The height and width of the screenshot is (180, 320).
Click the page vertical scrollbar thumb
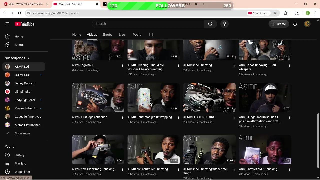click(318, 140)
